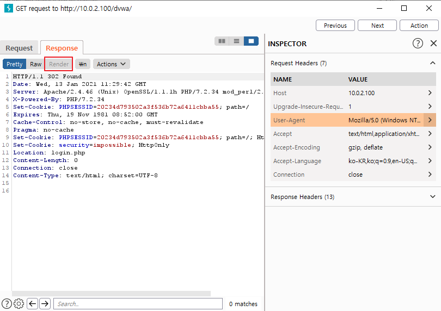Expand the Accept-Encoding header chevron
Image resolution: width=441 pixels, height=311 pixels.
click(x=430, y=147)
